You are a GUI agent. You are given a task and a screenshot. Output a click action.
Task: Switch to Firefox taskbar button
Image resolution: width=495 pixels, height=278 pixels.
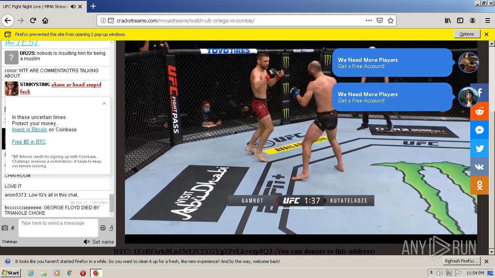(96, 273)
